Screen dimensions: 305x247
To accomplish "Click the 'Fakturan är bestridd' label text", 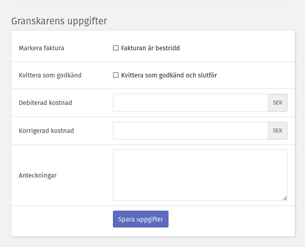I will click(150, 48).
